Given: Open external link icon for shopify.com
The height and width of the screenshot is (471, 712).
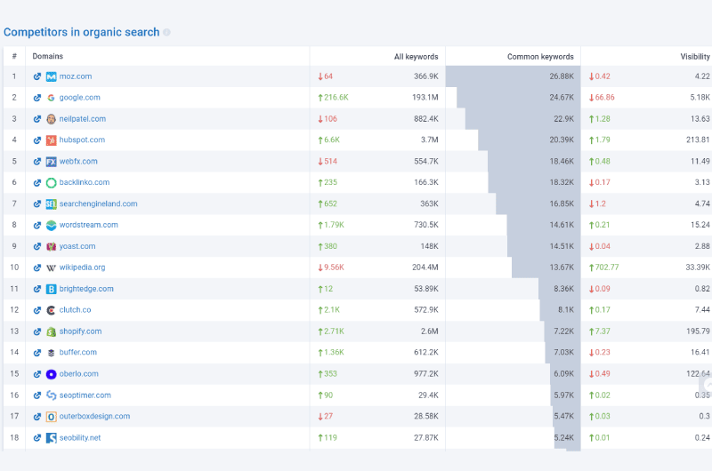Looking at the screenshot, I should point(37,331).
